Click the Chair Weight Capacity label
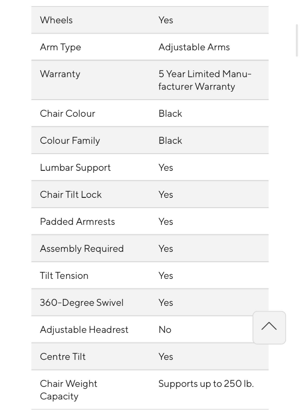Viewport: 300px width, 412px height. tap(68, 390)
